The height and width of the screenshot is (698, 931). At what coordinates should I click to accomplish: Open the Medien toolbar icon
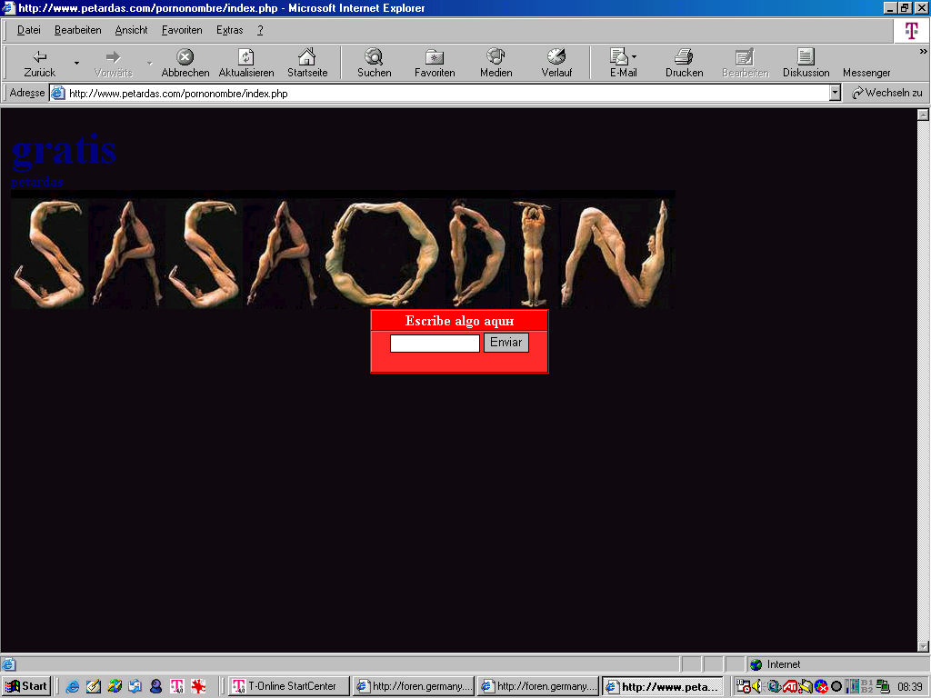click(x=496, y=57)
